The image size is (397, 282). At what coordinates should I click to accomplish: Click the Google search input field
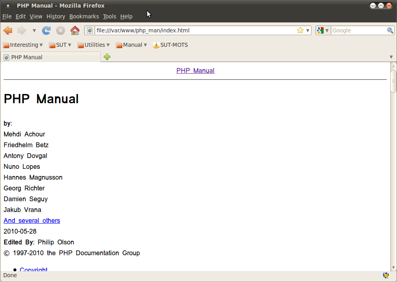coord(359,30)
